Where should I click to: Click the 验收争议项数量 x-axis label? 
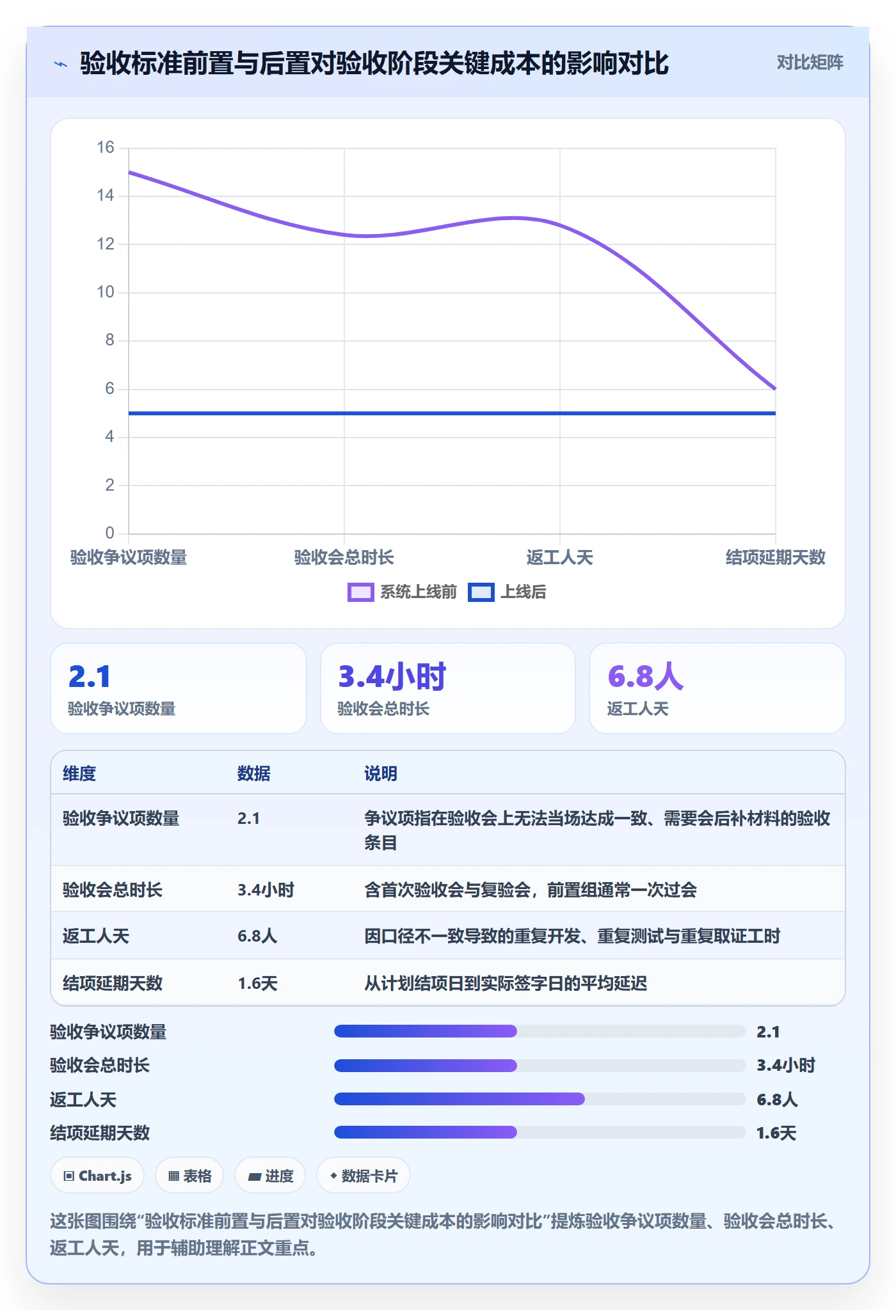(129, 557)
